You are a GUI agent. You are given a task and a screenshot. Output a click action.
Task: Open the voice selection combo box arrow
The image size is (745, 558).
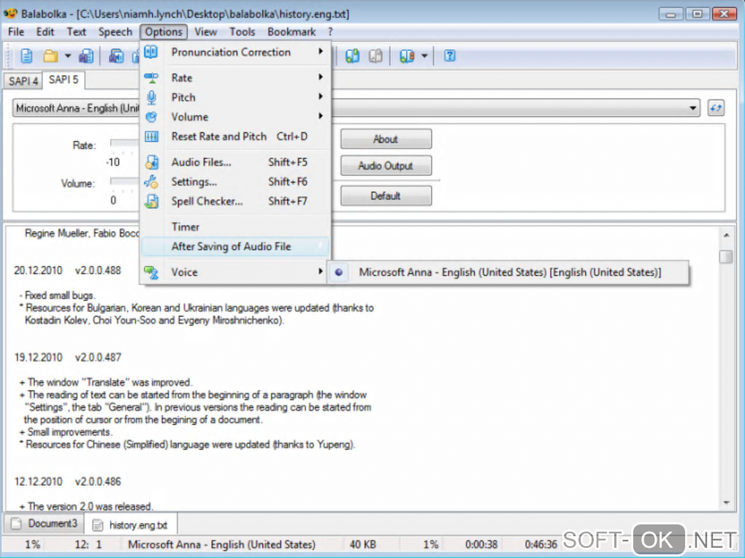[693, 108]
